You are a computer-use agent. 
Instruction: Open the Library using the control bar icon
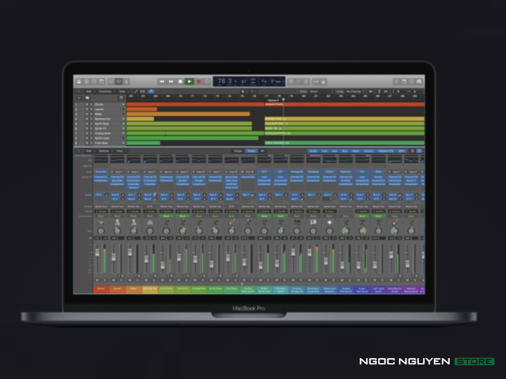78,81
